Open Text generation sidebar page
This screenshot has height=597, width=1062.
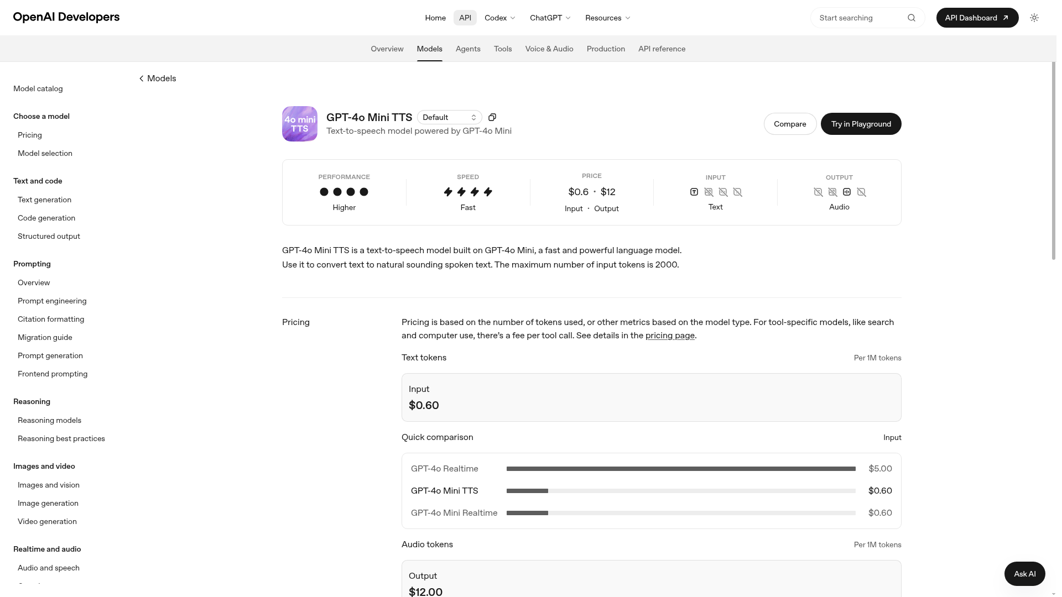(x=44, y=200)
